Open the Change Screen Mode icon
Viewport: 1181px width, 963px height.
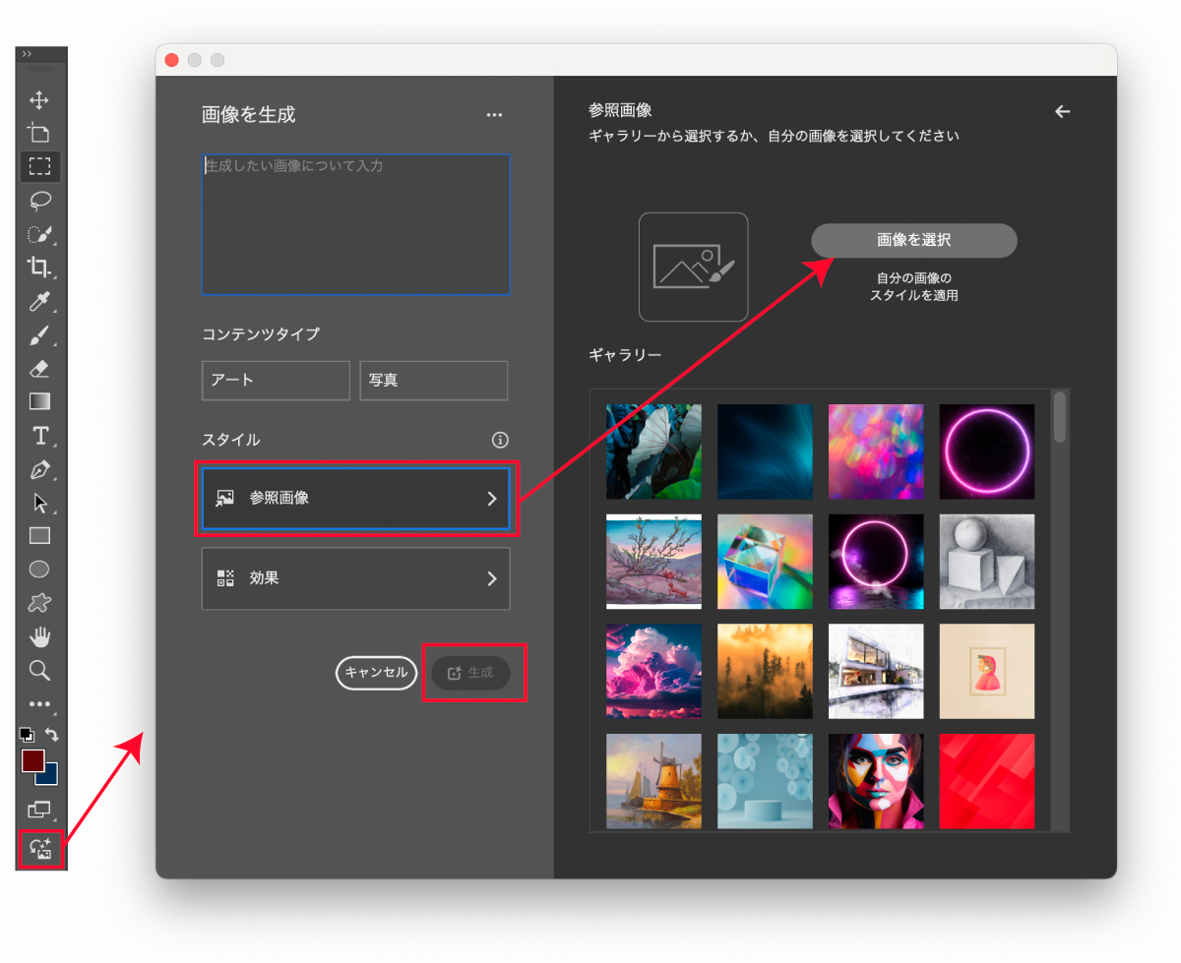pyautogui.click(x=39, y=810)
